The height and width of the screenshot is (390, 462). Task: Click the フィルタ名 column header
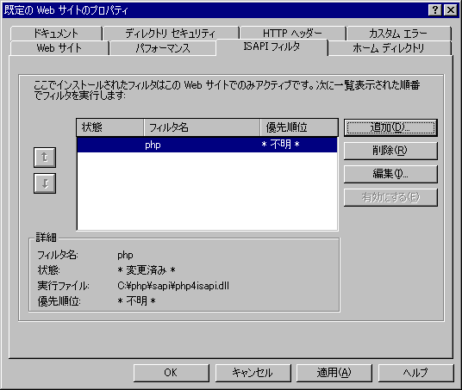pos(202,127)
